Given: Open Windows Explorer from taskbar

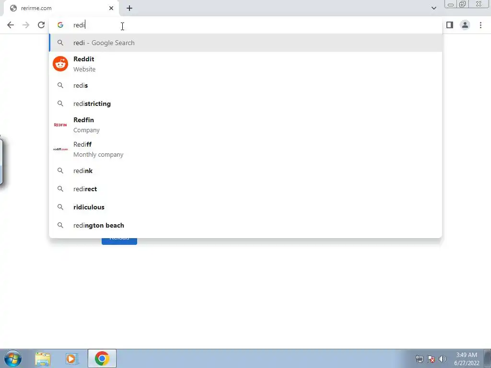Looking at the screenshot, I should pyautogui.click(x=43, y=358).
